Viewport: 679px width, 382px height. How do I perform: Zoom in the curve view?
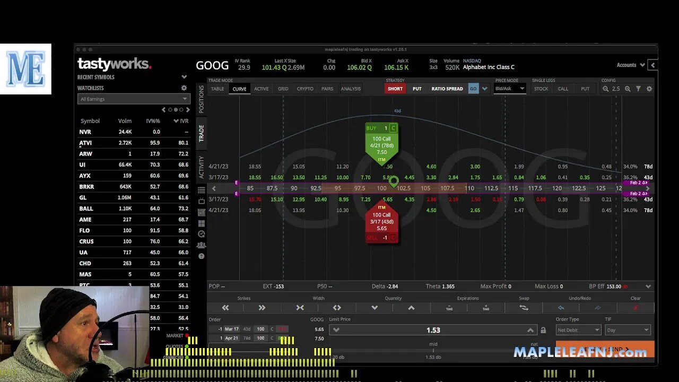(x=628, y=89)
